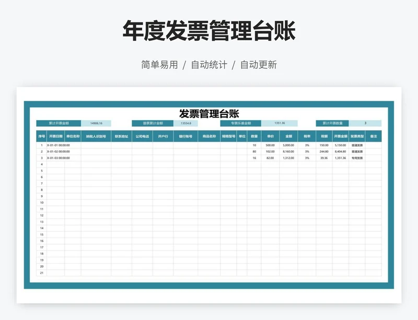Click invoice amount cell 1,351.36 in row 3
The width and height of the screenshot is (418, 320).
tap(341, 158)
